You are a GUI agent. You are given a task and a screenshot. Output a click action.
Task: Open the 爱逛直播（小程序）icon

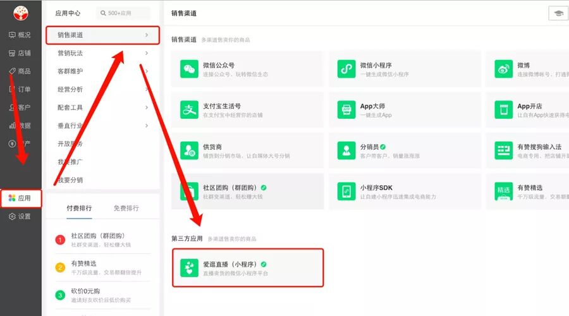click(x=189, y=268)
